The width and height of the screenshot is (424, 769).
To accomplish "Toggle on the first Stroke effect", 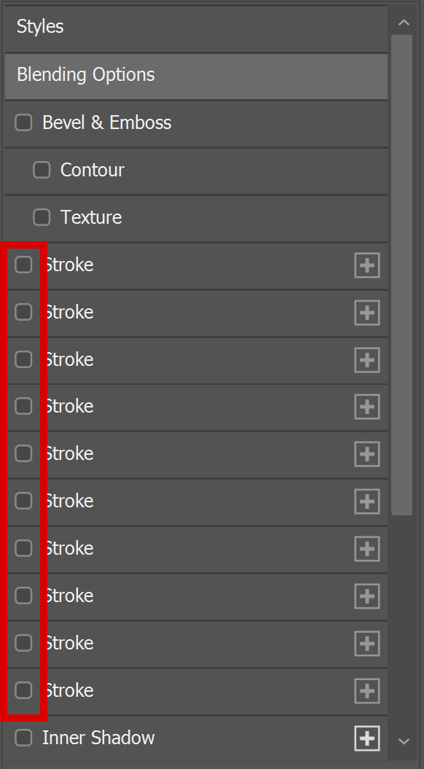I will [23, 265].
